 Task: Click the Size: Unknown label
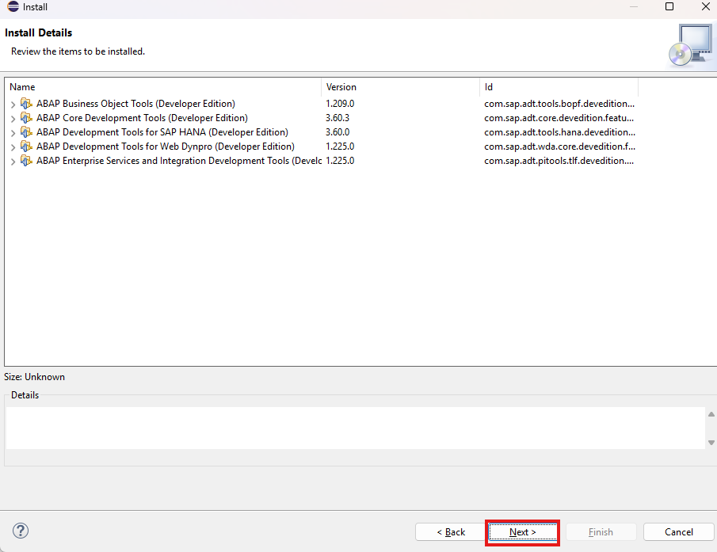click(34, 377)
